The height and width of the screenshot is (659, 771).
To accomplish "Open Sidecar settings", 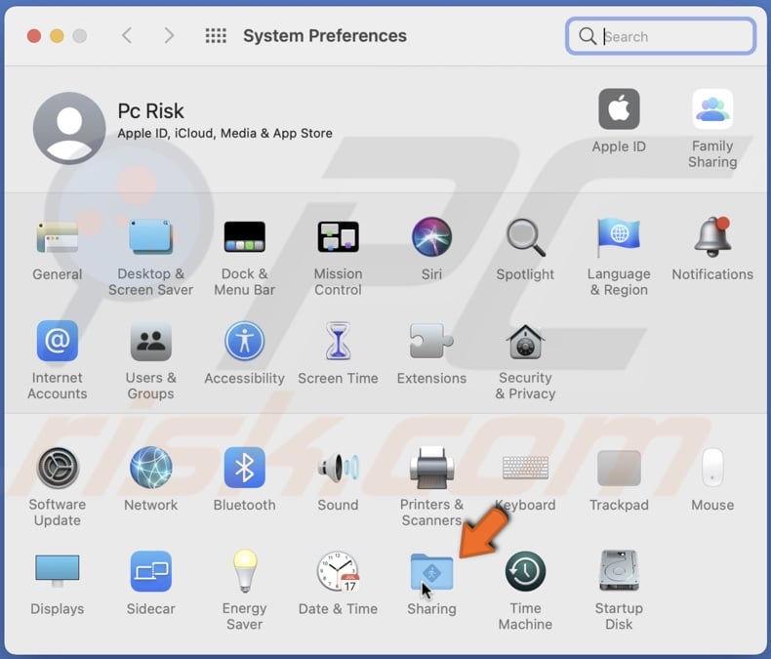I will 150,573.
